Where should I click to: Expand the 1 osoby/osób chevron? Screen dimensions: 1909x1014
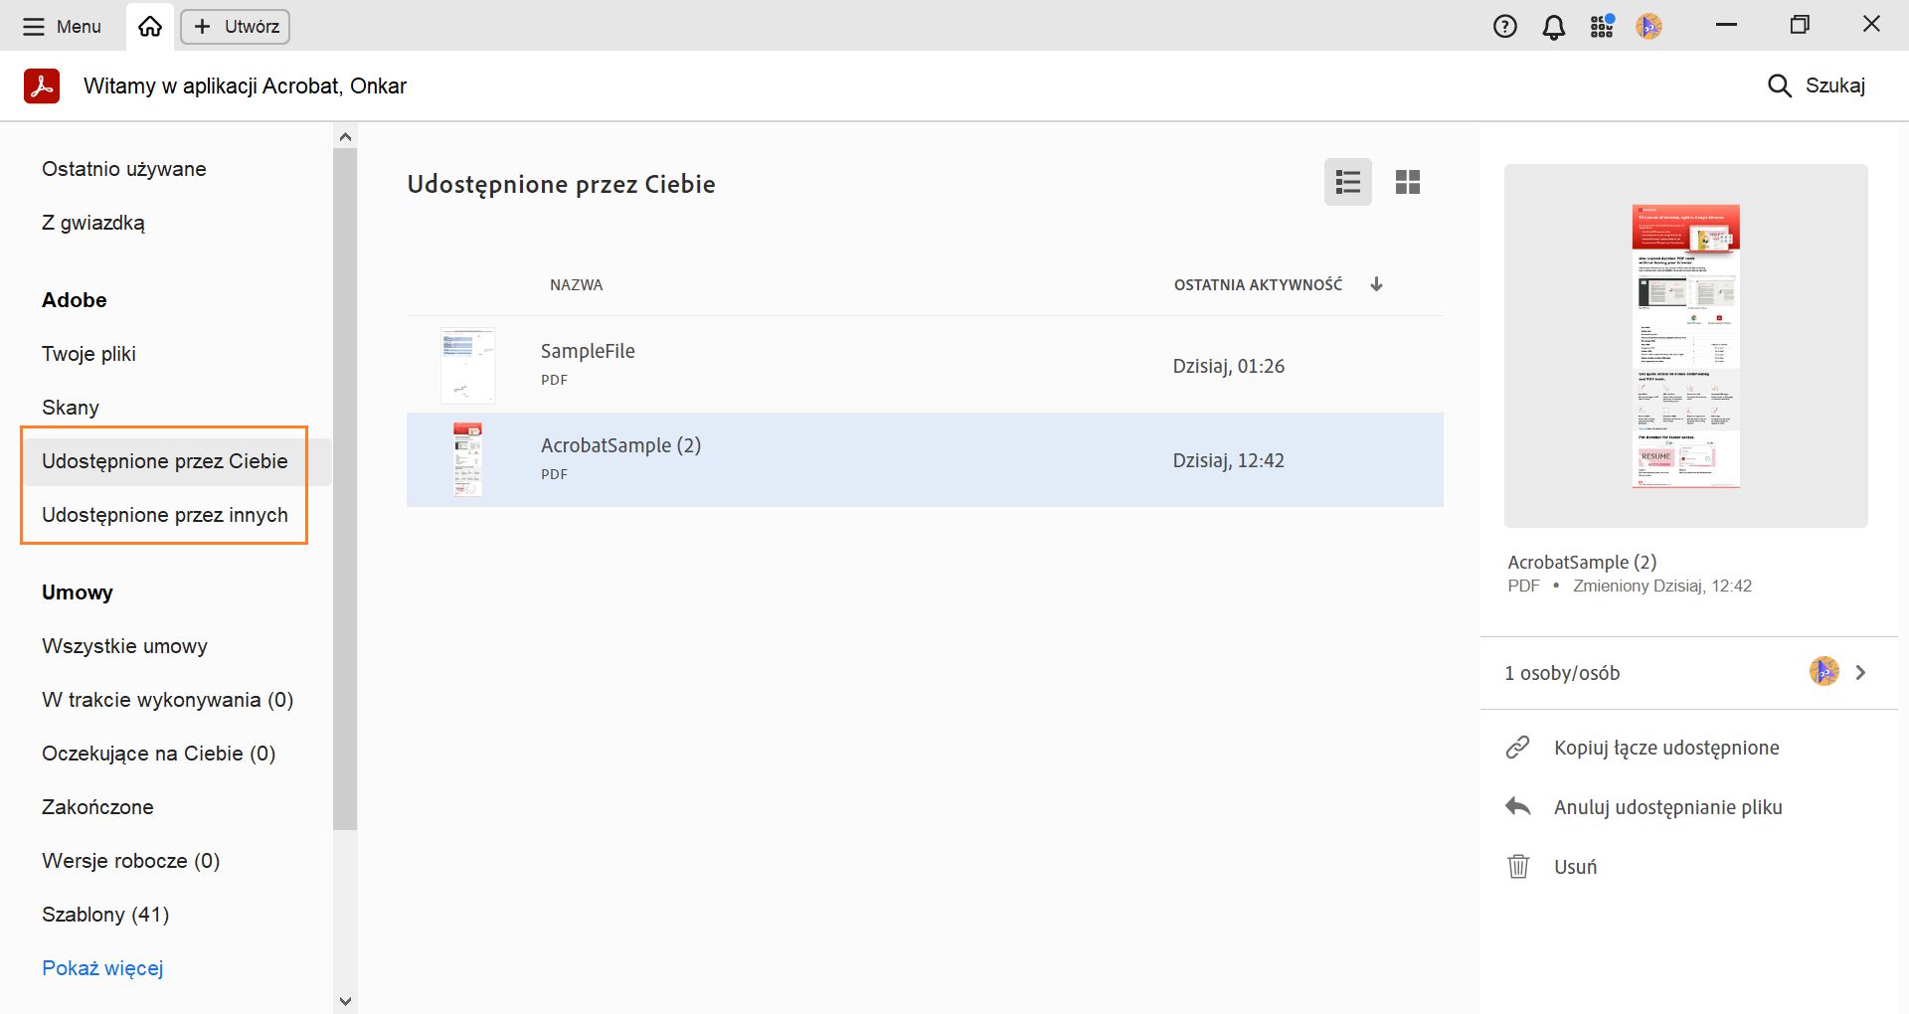(x=1860, y=673)
